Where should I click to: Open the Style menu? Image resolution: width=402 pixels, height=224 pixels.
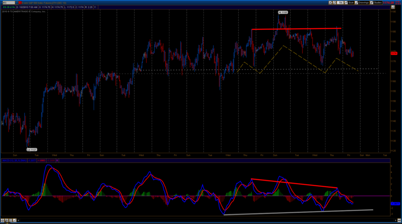click(349, 3)
